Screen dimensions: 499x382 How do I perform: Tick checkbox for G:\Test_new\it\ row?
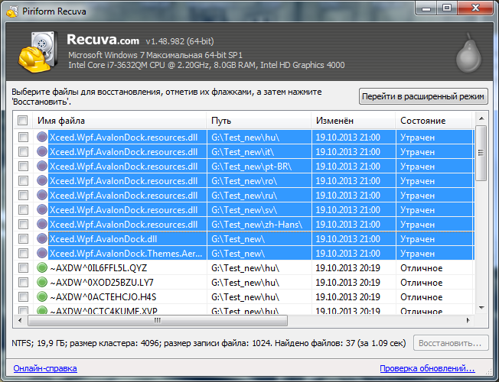pyautogui.click(x=23, y=152)
